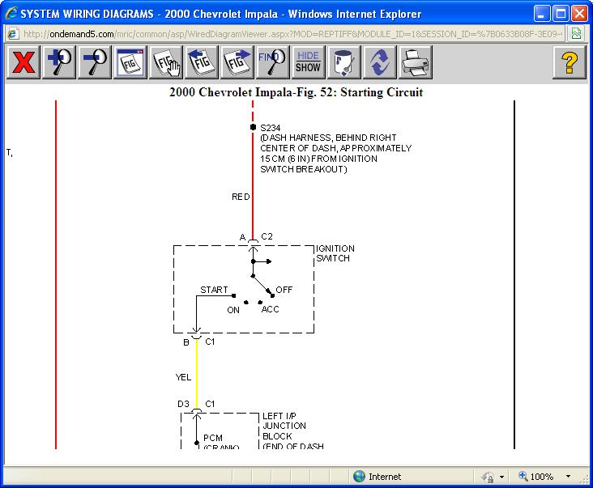Click the Internet Explorer page icon in address bar

pos(12,34)
